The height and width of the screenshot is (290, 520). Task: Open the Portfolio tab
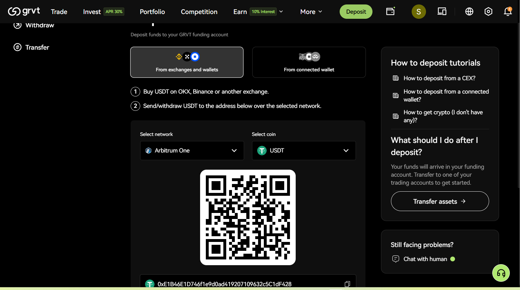[x=152, y=12]
